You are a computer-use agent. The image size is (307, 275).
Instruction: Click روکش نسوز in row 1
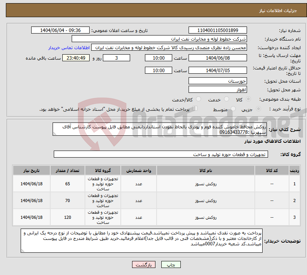pos(206,184)
